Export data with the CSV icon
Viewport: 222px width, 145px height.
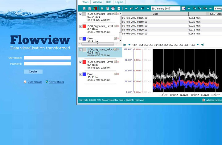click(x=113, y=9)
